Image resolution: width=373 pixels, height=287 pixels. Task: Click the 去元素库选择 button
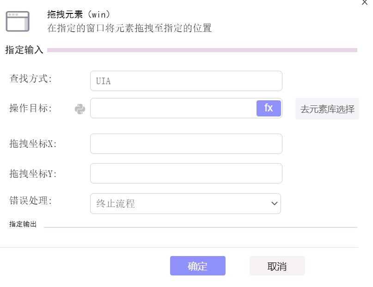pos(327,109)
